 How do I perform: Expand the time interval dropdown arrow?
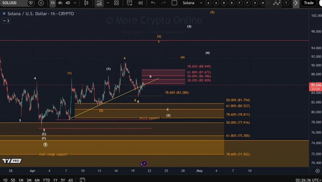pos(75,3)
